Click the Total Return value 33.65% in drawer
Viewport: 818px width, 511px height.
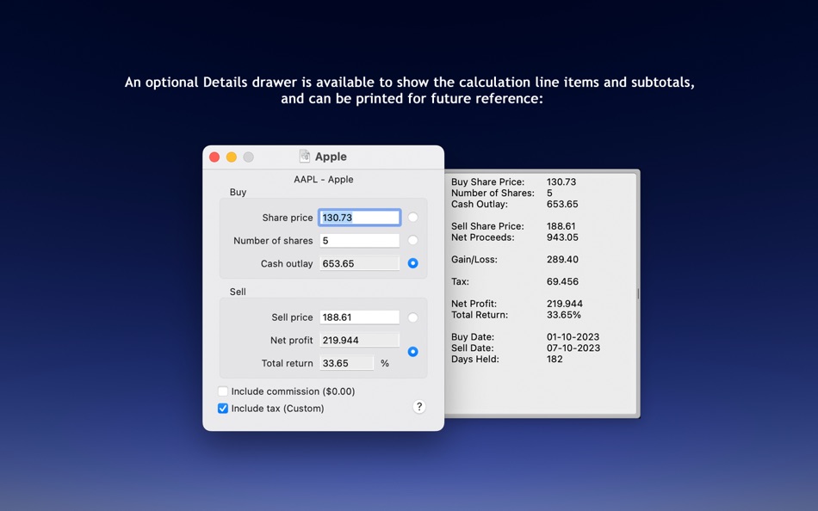pyautogui.click(x=564, y=315)
